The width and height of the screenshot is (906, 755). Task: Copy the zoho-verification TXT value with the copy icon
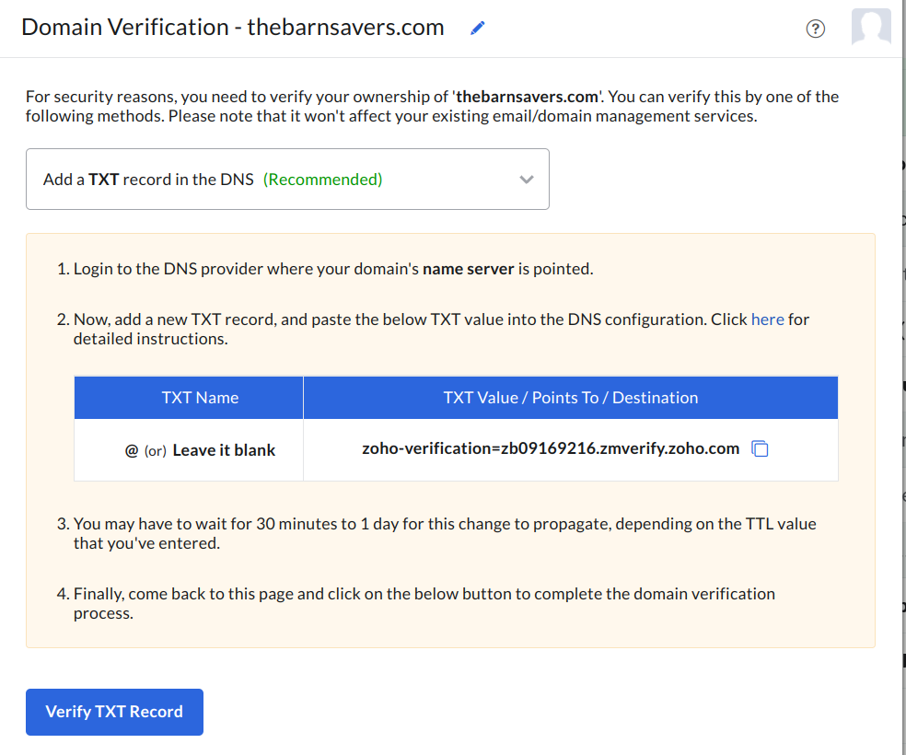[x=760, y=448]
